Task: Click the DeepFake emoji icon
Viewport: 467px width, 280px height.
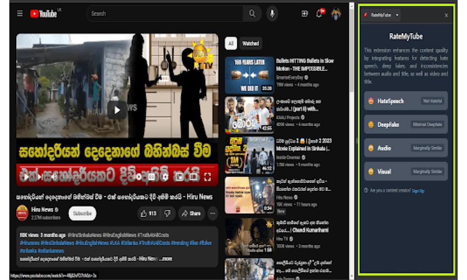Action: (371, 125)
